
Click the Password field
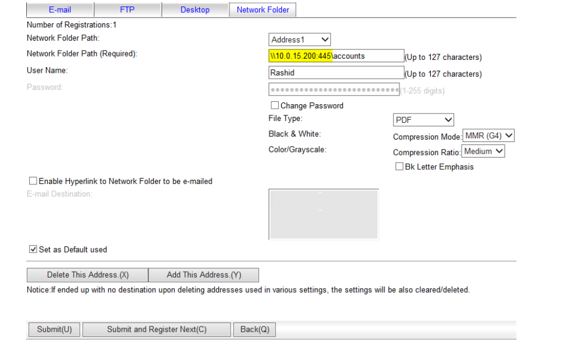coord(335,89)
